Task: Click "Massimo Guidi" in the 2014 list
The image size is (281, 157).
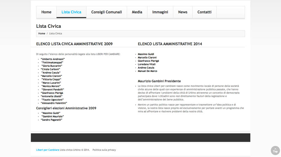Action: click(146, 54)
